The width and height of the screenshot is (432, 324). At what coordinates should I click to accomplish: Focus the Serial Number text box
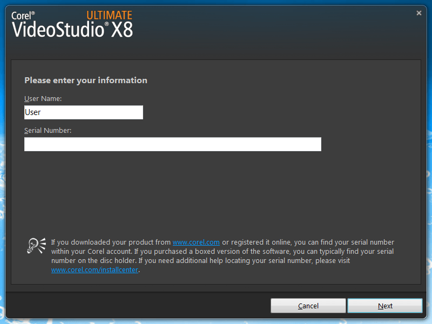pos(173,144)
